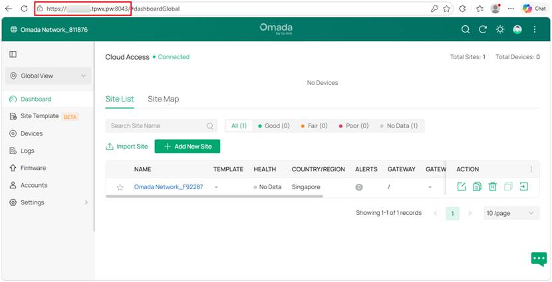Collapse sidebar with panel icon
The image size is (552, 282).
tap(13, 54)
